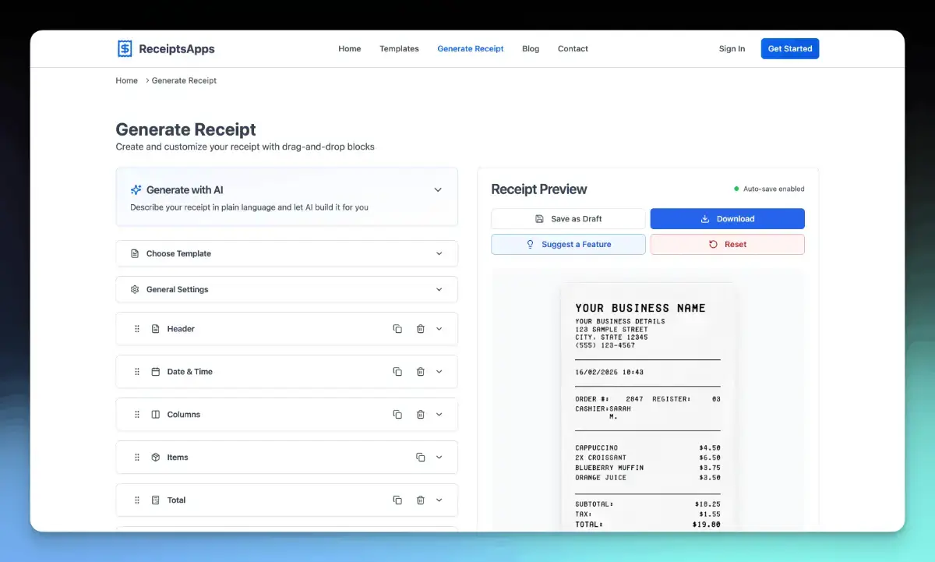Image resolution: width=935 pixels, height=562 pixels.
Task: Duplicate the Header block
Action: [397, 329]
